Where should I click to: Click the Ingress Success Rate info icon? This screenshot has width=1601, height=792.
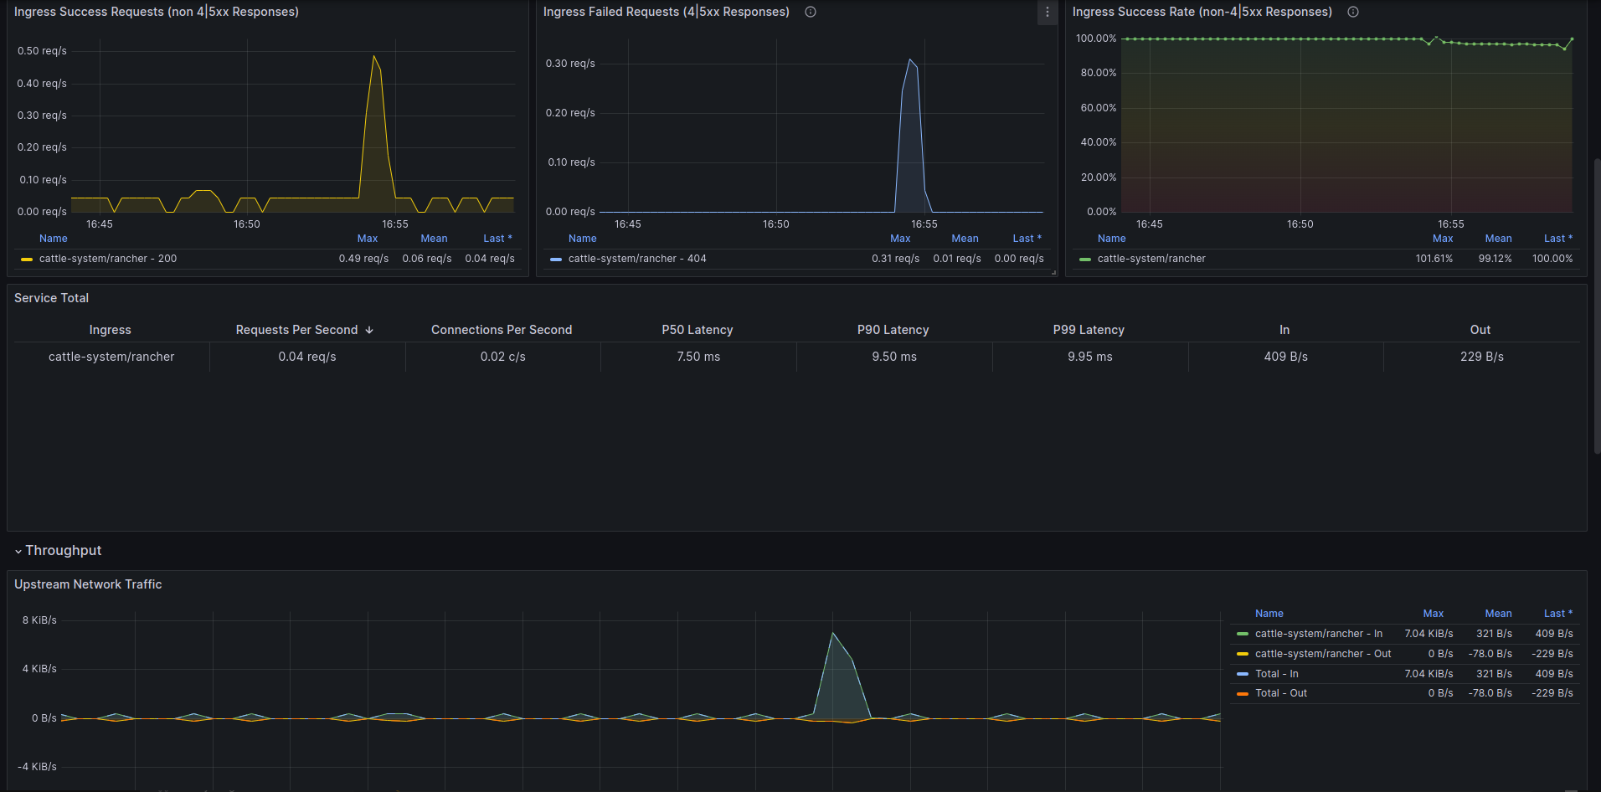[x=1353, y=12]
